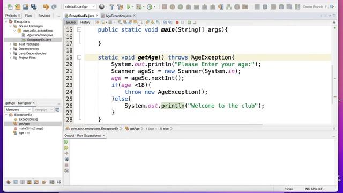343x193 pixels.
Task: Expand the Dependencies node
Action: [10, 49]
